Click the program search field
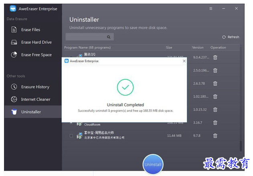Screen dimensions: 253x176 [89, 37]
